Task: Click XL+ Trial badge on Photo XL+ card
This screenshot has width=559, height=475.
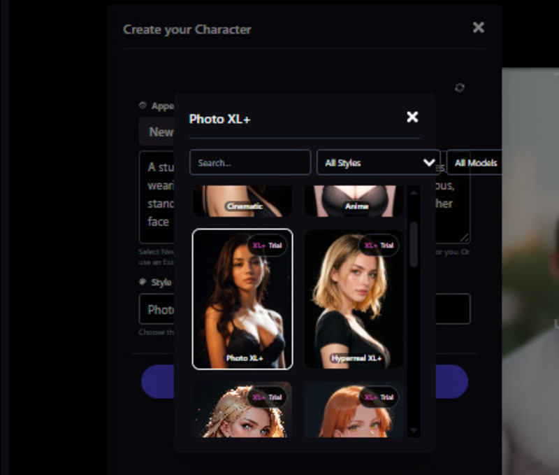Action: 267,246
